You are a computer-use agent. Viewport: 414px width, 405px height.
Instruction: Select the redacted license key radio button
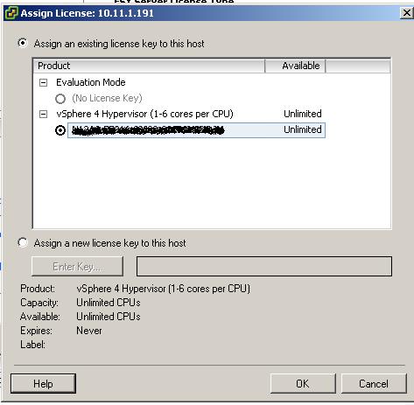(x=60, y=130)
